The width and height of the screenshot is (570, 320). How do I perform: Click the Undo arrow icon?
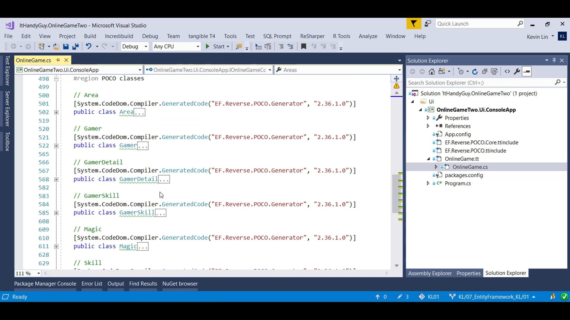click(88, 47)
